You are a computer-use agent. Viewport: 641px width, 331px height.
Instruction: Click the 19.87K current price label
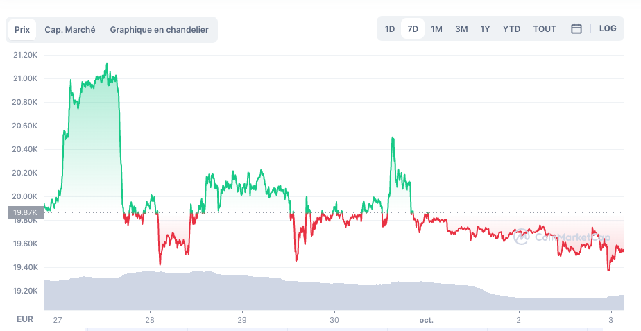[26, 212]
